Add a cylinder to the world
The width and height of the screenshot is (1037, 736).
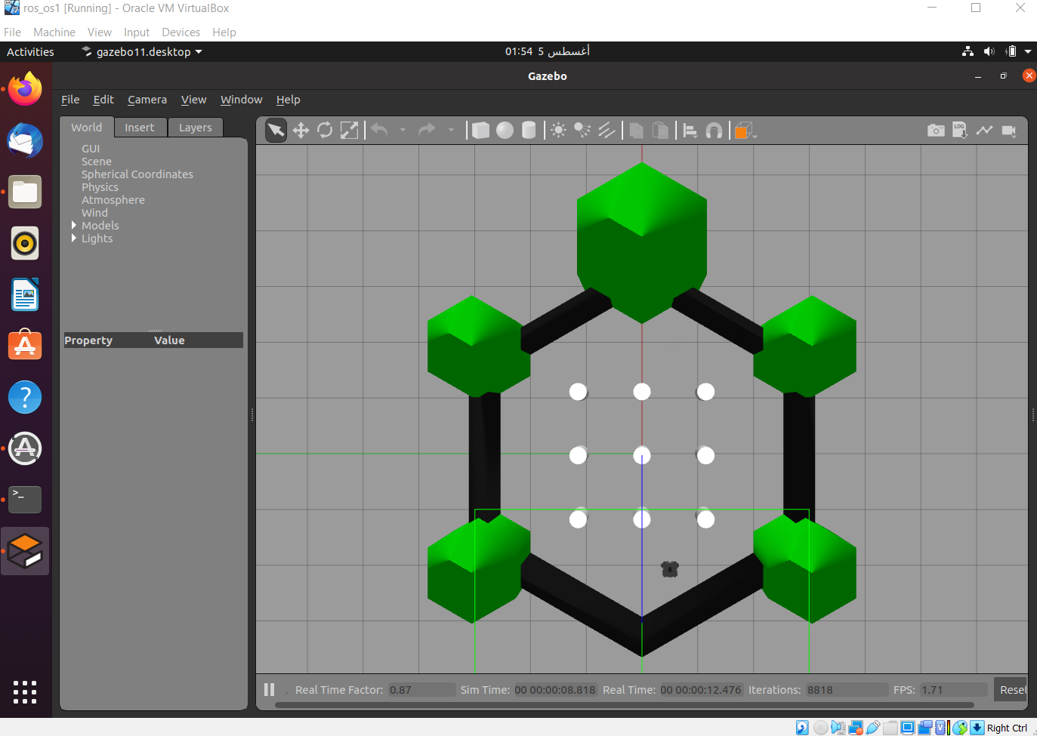(529, 130)
